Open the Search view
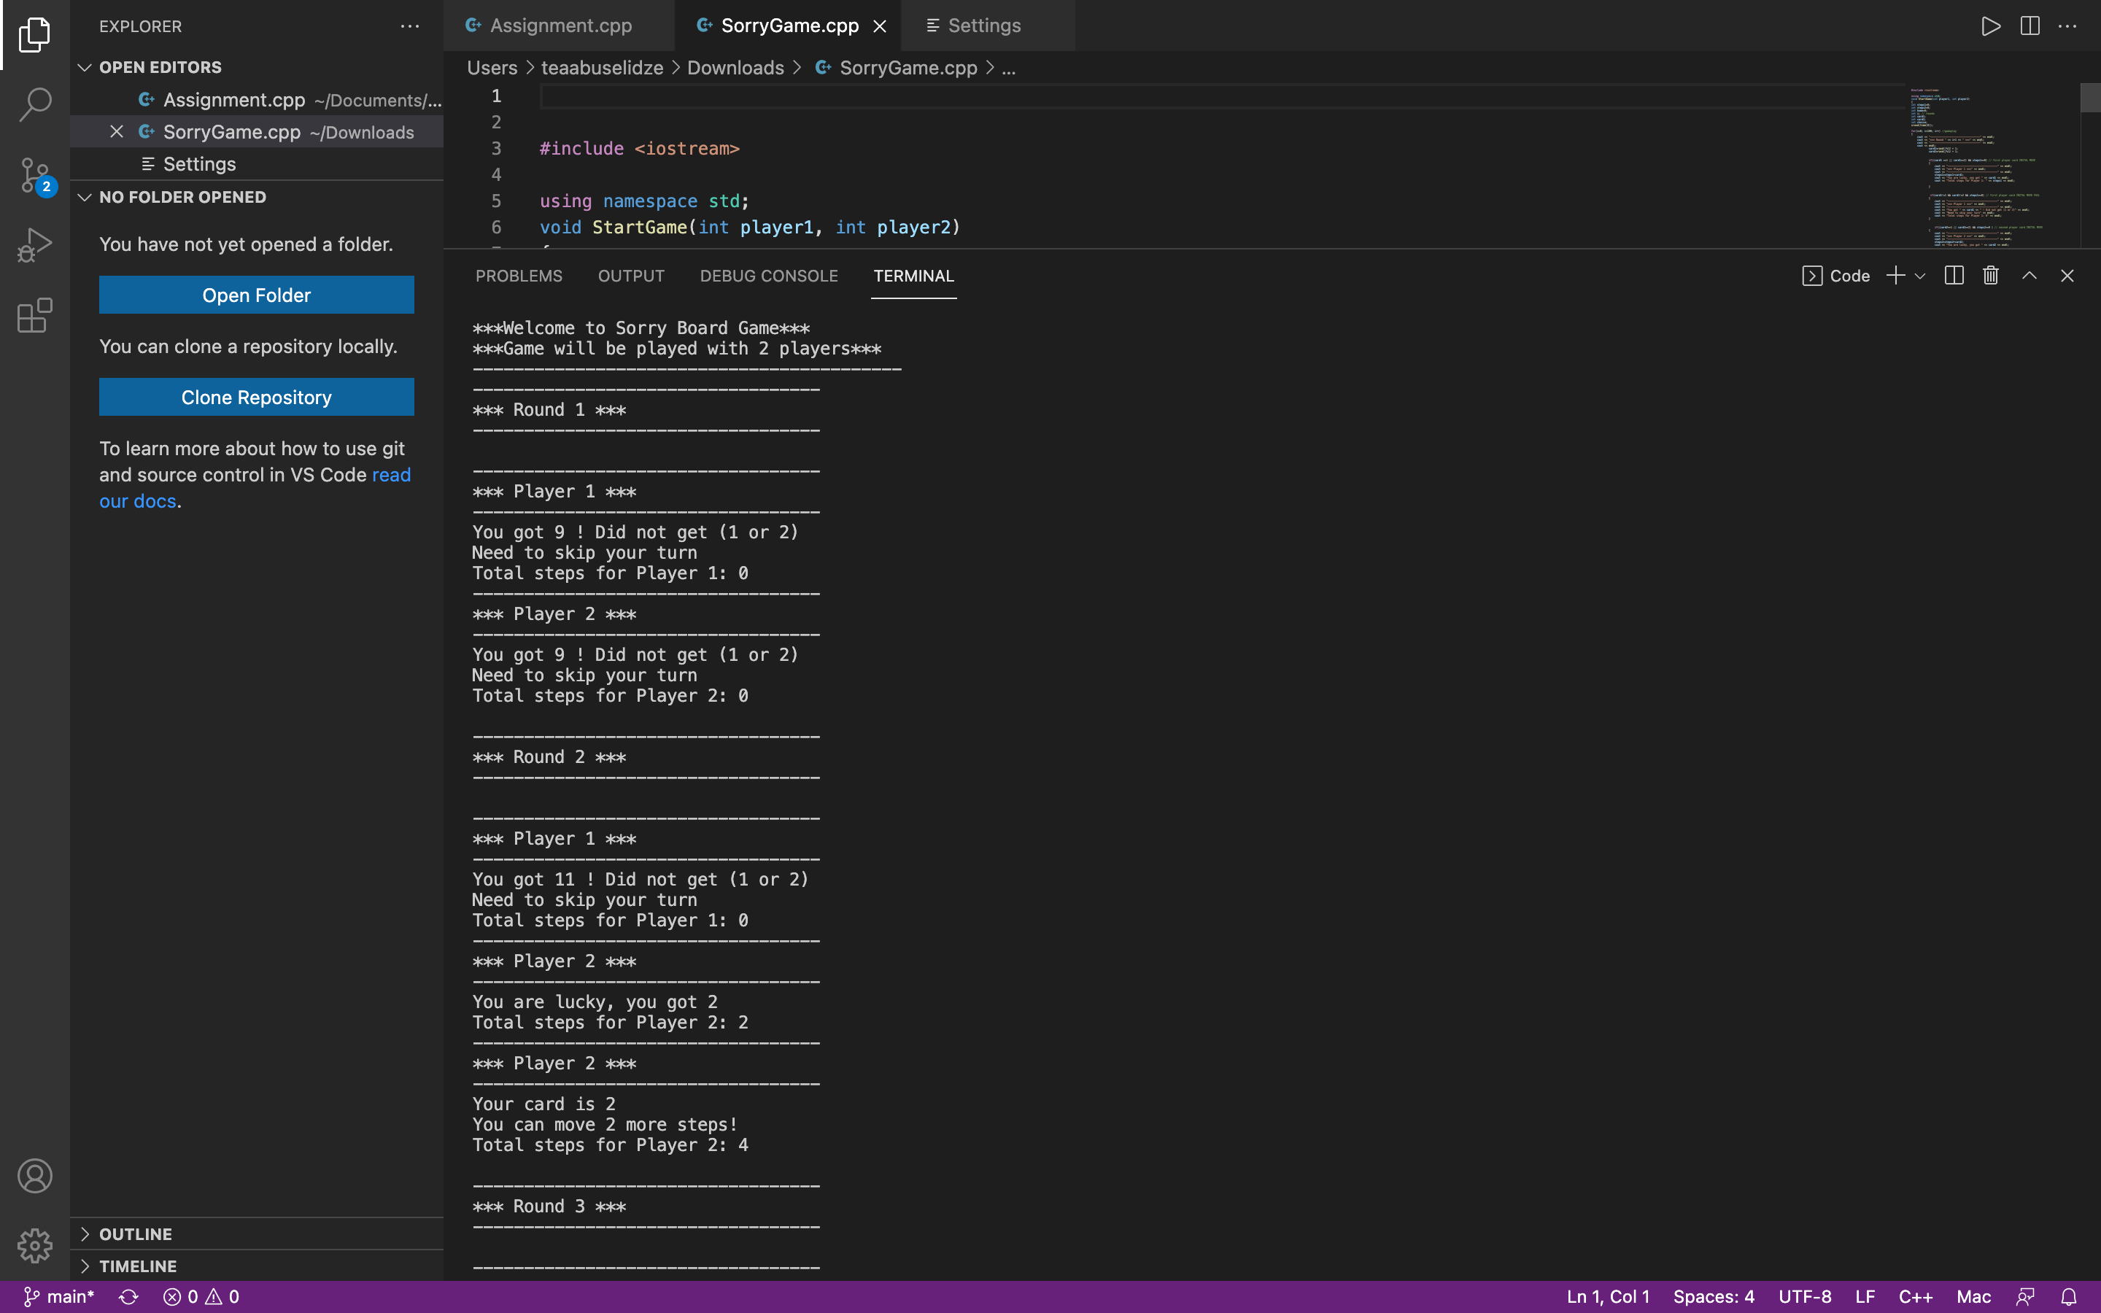This screenshot has width=2101, height=1313. click(x=35, y=104)
